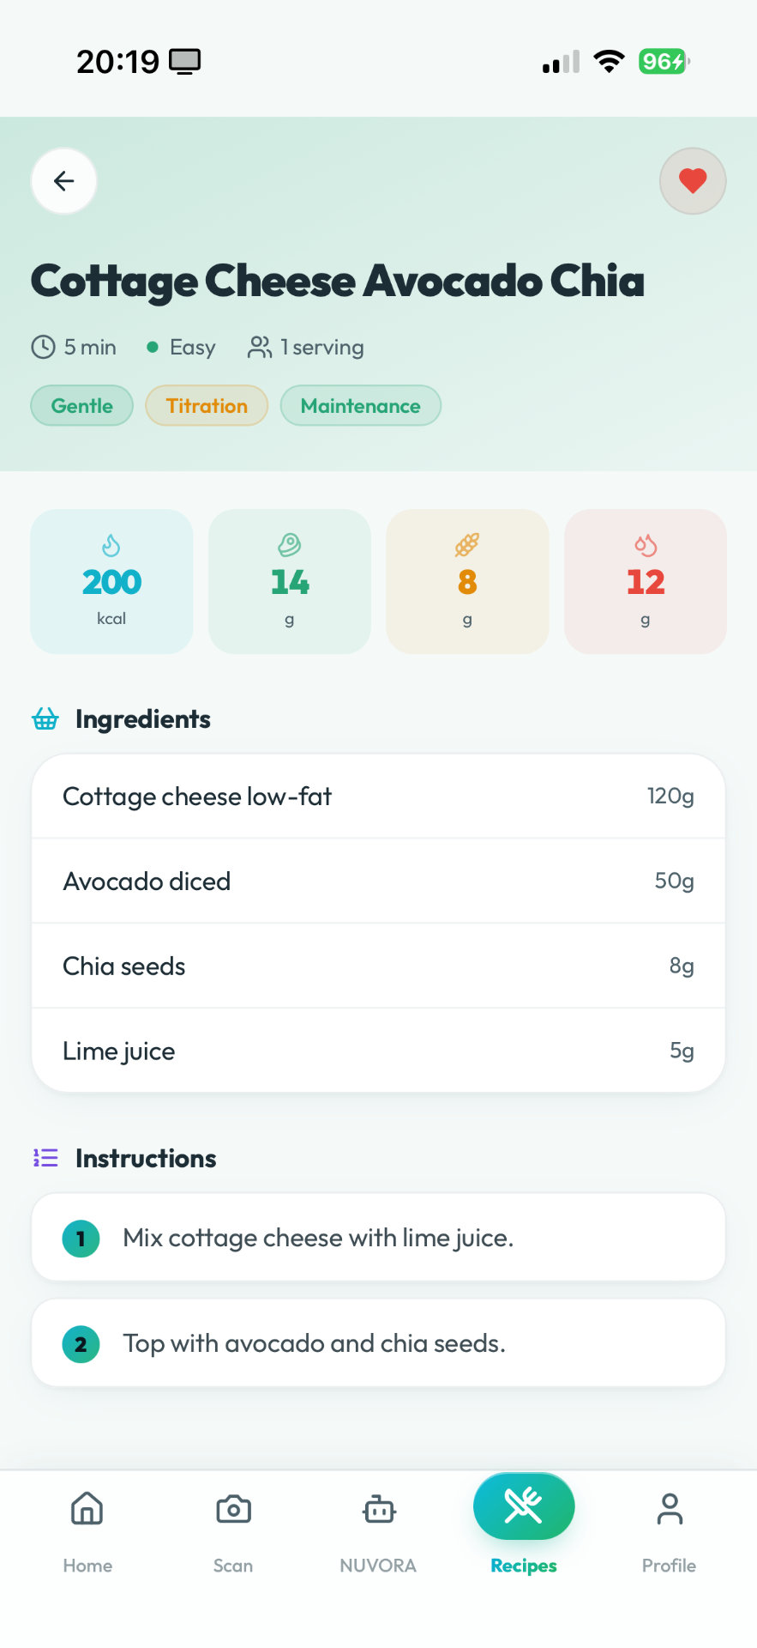Tap the back arrow button
Screen dimensions: 757x1648
click(64, 181)
